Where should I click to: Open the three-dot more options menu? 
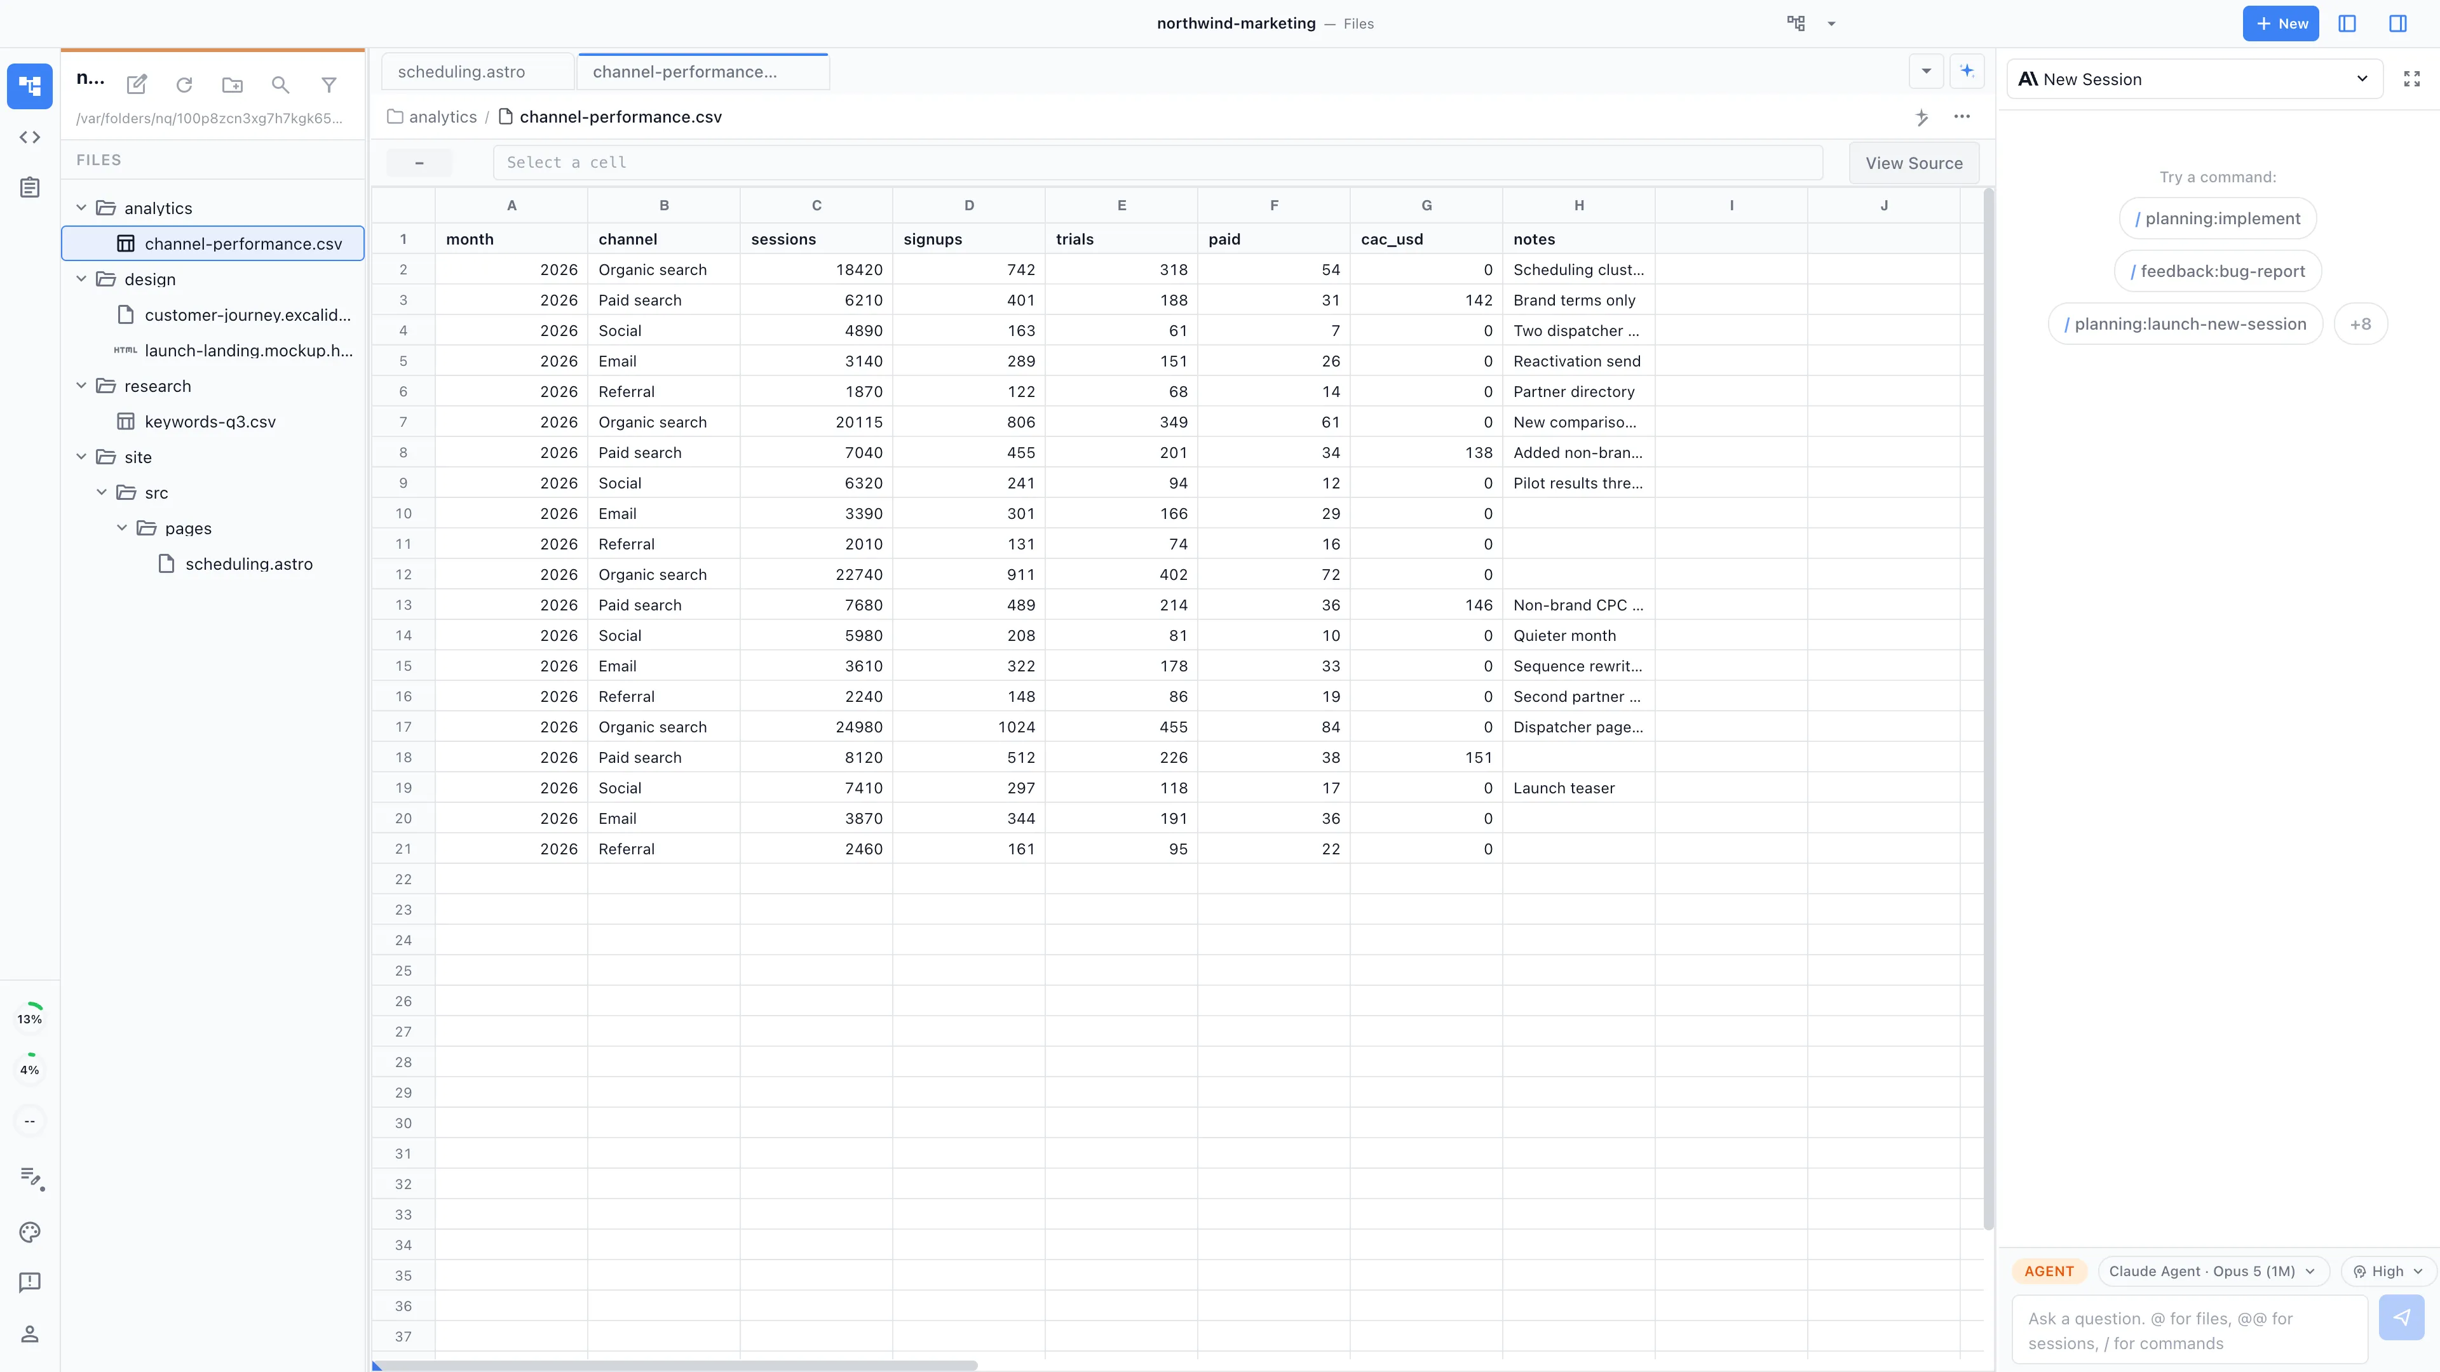1962,116
